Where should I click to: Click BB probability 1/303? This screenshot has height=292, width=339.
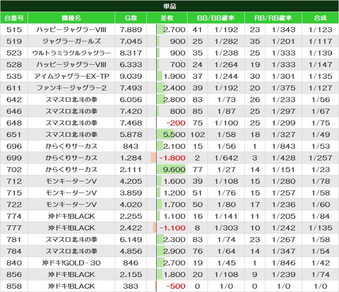[226, 228]
